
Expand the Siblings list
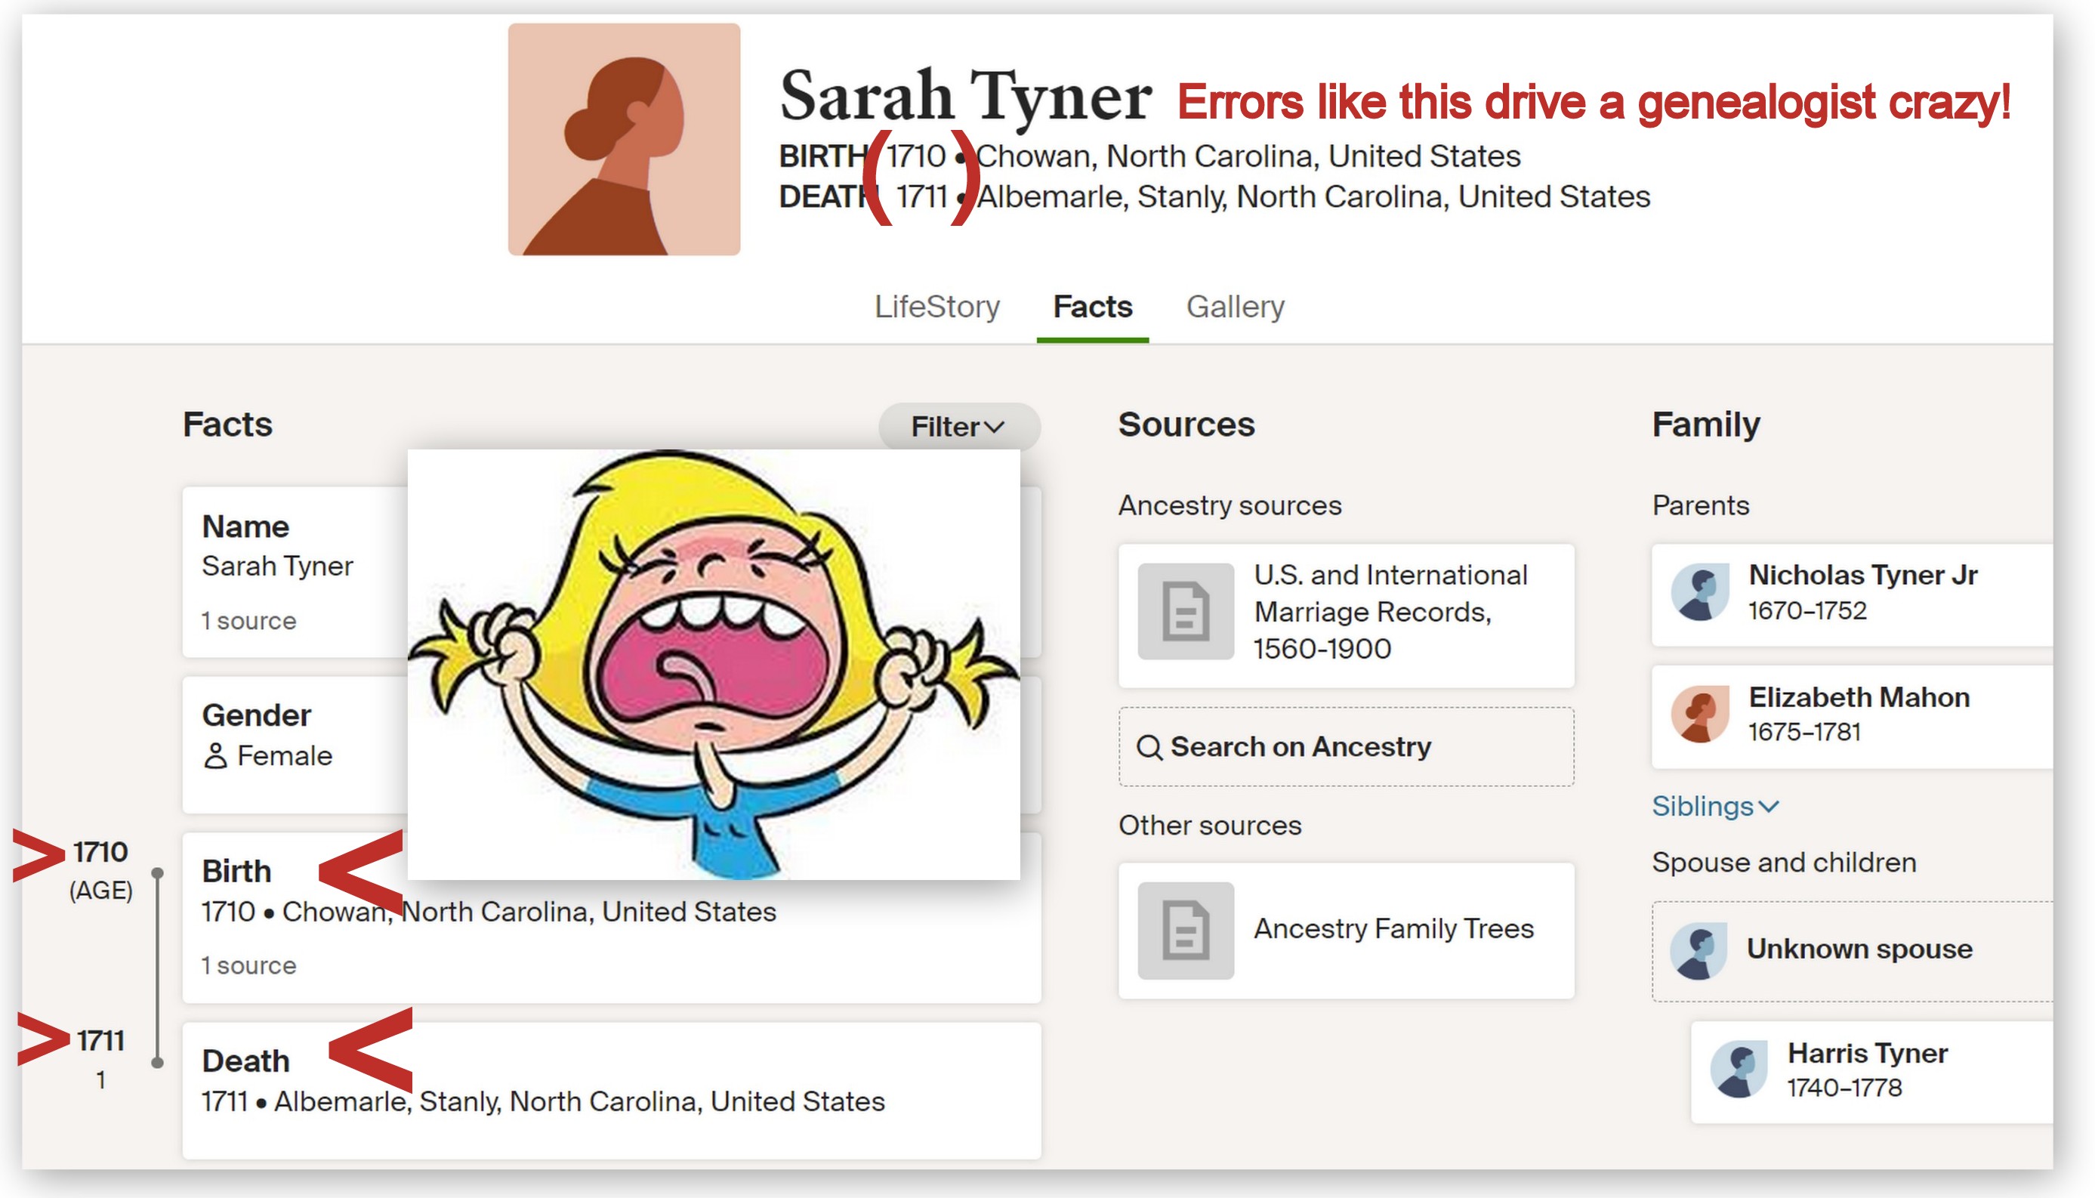click(x=1714, y=807)
